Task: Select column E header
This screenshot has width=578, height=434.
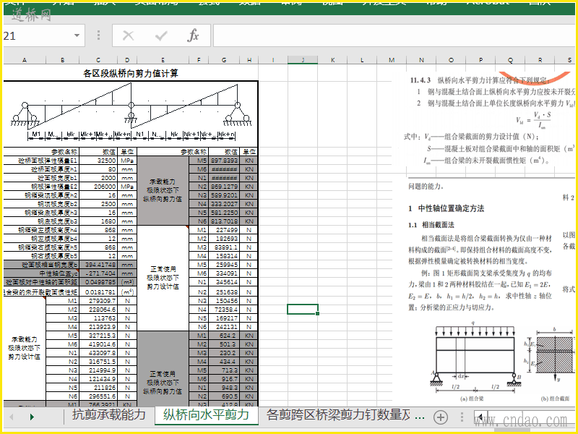Action: tap(163, 60)
